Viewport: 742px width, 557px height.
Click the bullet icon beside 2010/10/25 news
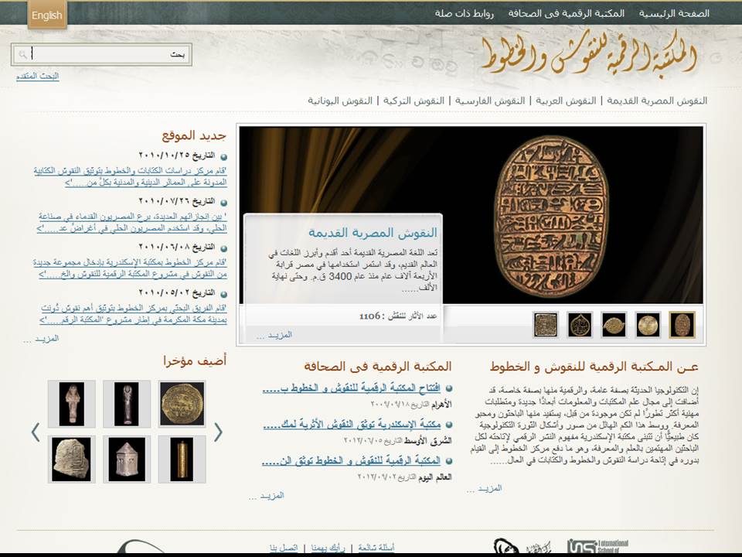coord(223,156)
